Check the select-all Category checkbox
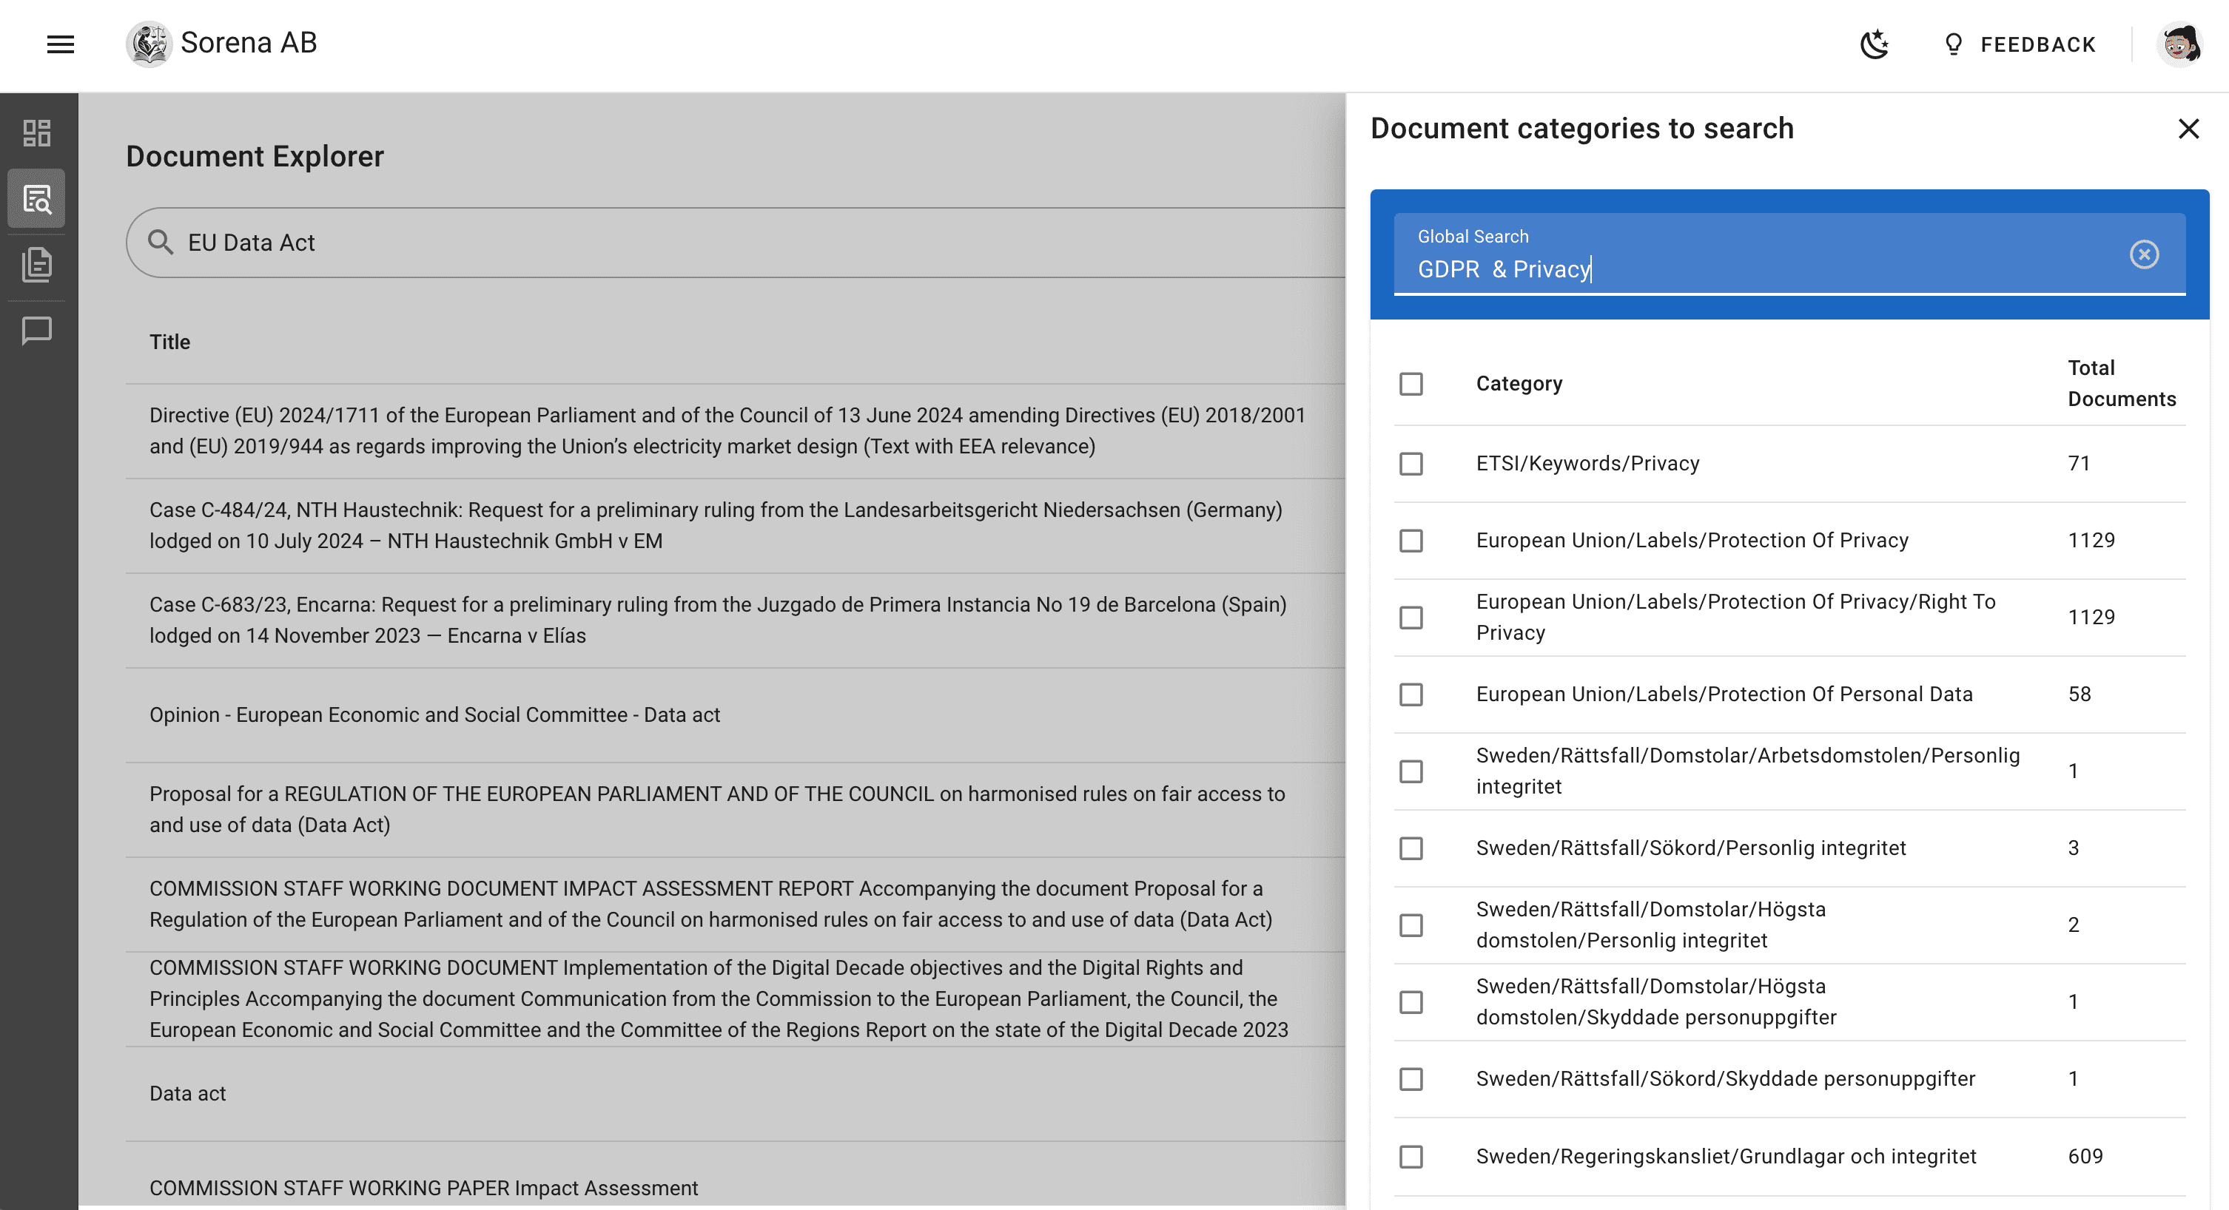The height and width of the screenshot is (1210, 2229). point(1411,384)
